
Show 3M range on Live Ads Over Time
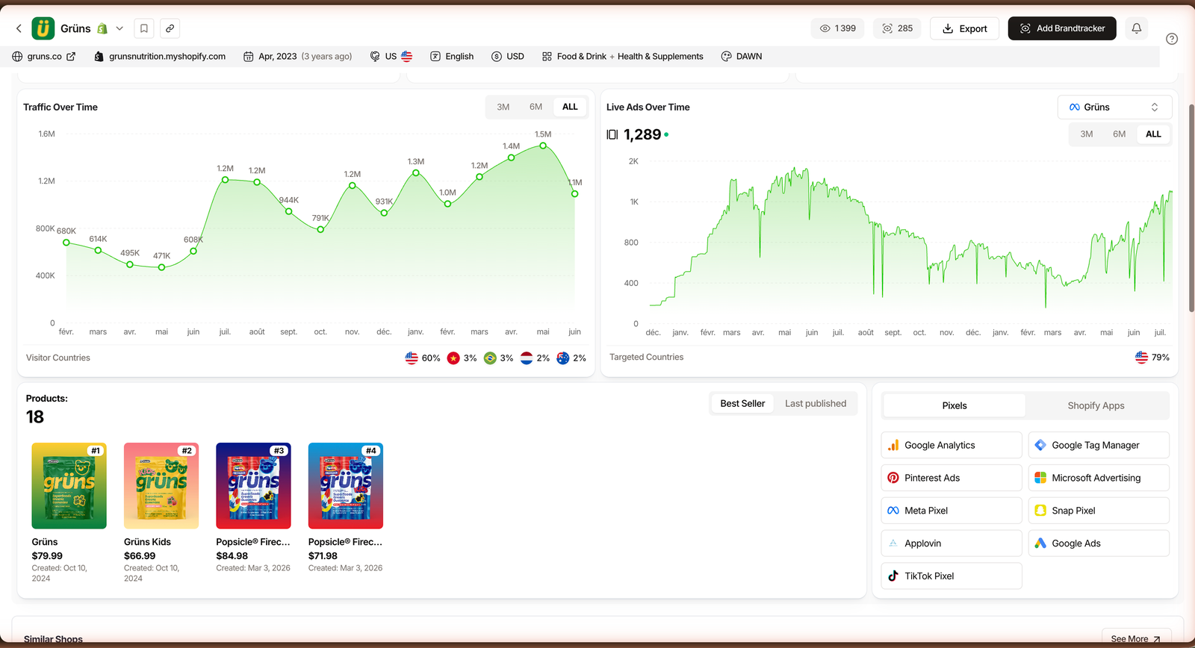click(1087, 134)
